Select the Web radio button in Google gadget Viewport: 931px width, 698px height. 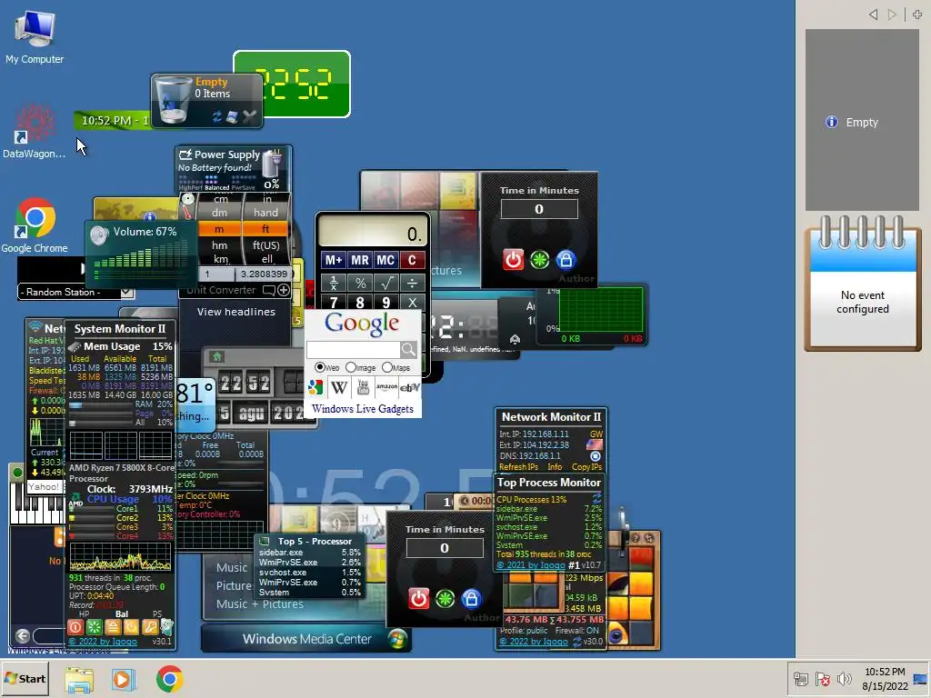[x=319, y=367]
